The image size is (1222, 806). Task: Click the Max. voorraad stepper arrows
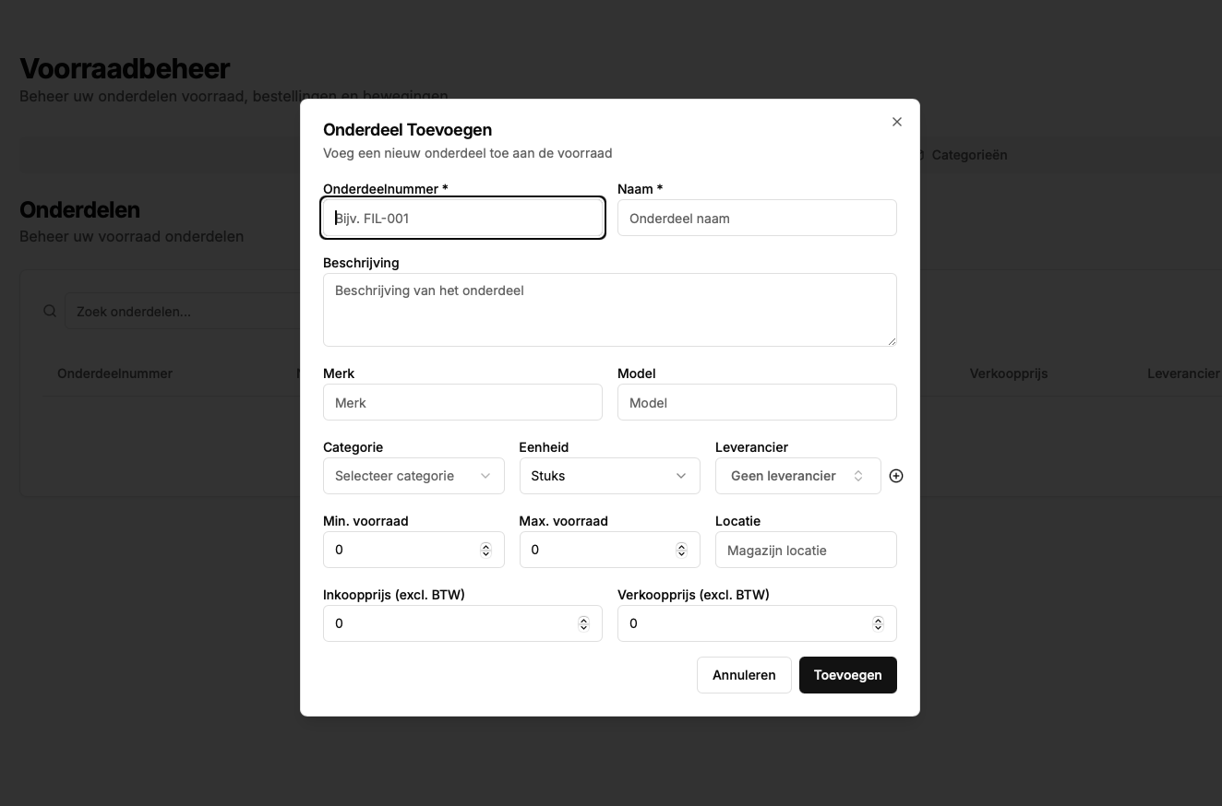point(681,550)
